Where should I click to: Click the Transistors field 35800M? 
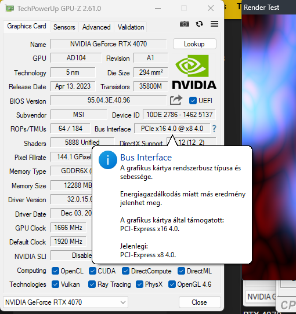pos(151,86)
